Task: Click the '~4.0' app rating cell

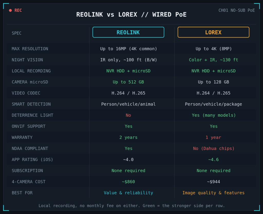Action: (x=128, y=160)
